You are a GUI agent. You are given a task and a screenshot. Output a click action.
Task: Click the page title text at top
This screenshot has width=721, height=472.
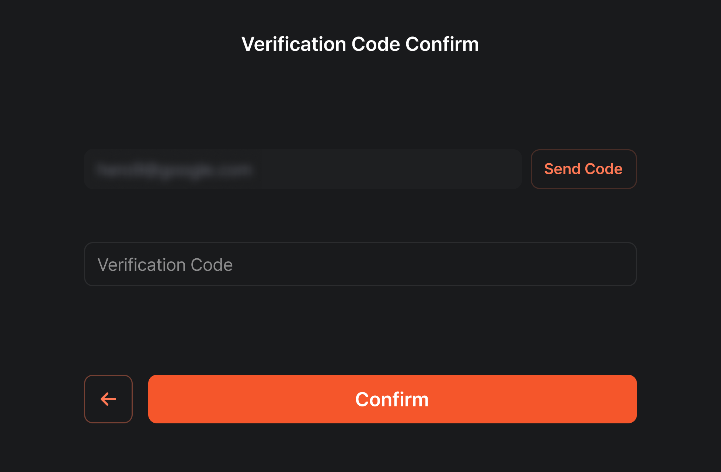(x=360, y=44)
